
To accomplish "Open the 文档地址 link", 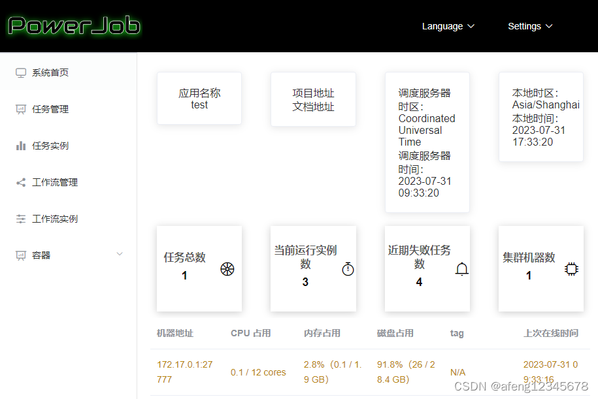I will [313, 106].
